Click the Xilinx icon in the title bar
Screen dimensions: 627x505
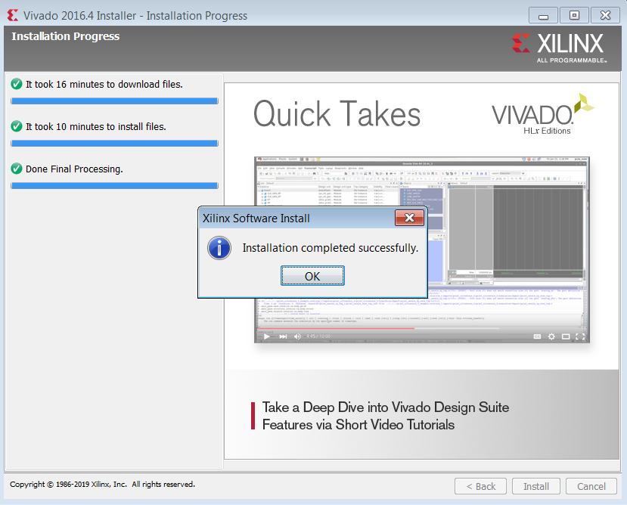(x=13, y=15)
